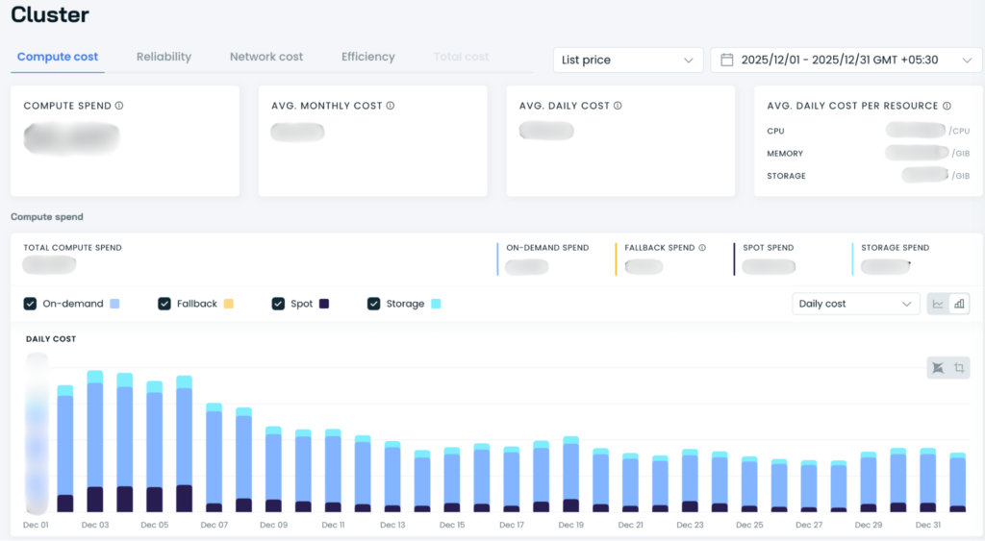Uncheck the On-demand checkbox
985x541 pixels.
click(30, 304)
